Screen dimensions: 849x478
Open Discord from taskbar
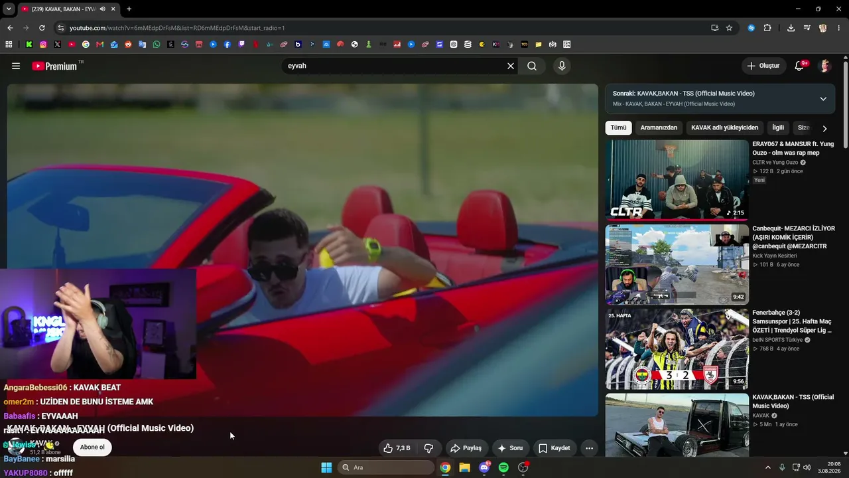pos(484,467)
